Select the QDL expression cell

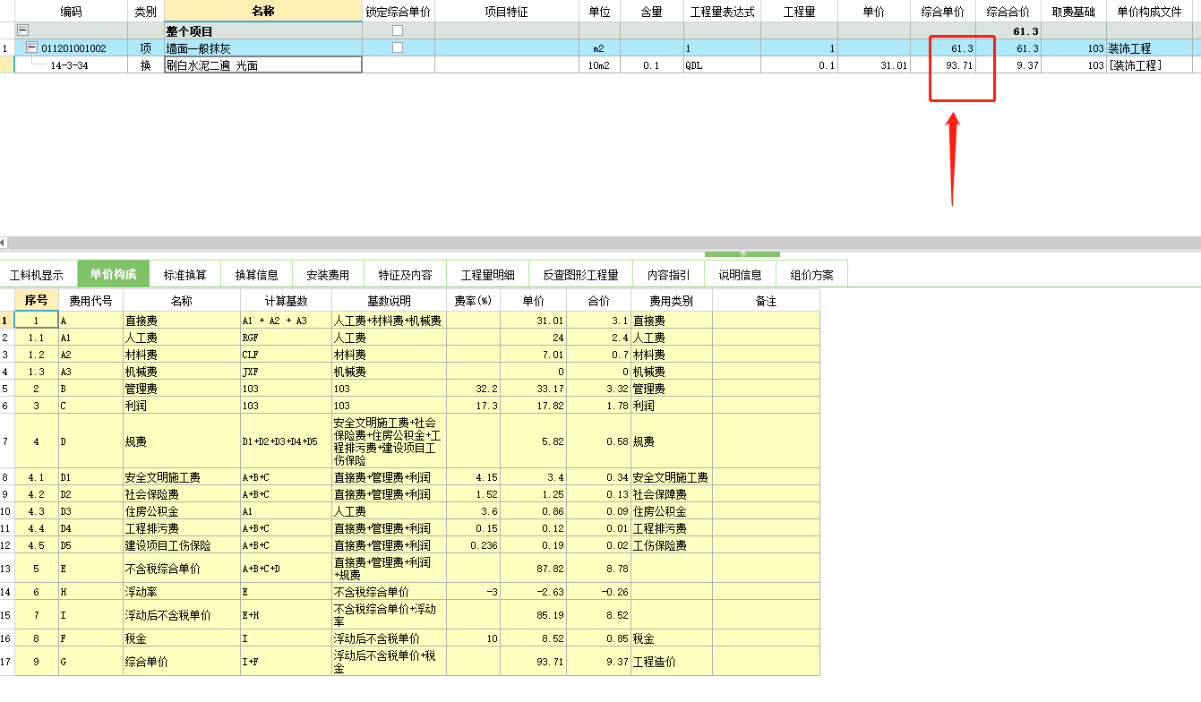point(723,65)
